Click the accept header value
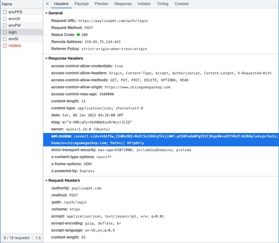Screen dimensions: 279x243 (115, 216)
